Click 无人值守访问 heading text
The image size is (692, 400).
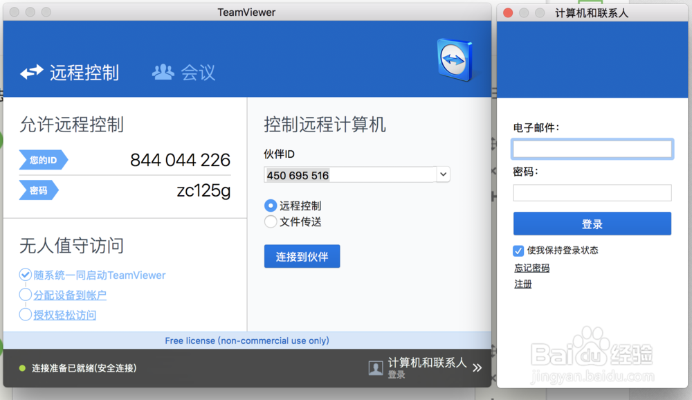(71, 246)
